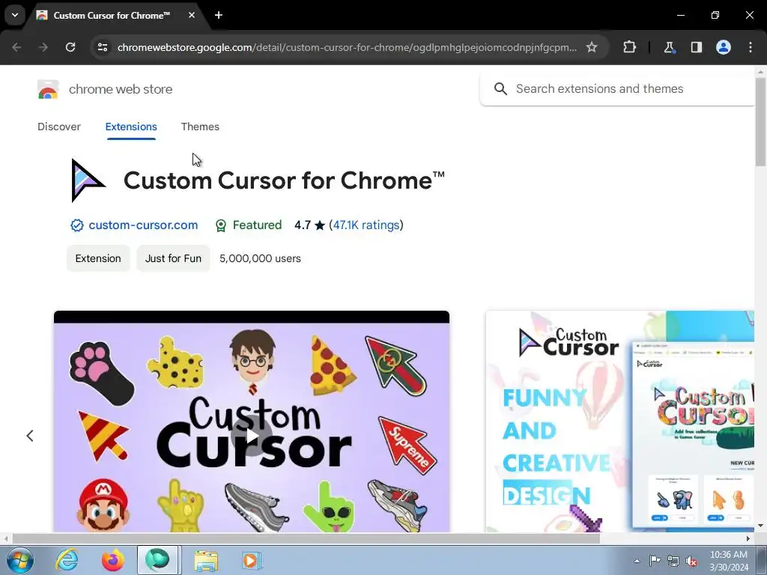Launch Internet Explorer from the taskbar
Screen dimensions: 767x575
coord(67,560)
